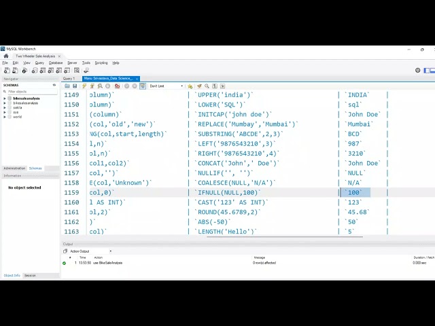Switch to the Administration tab

[x=14, y=168]
